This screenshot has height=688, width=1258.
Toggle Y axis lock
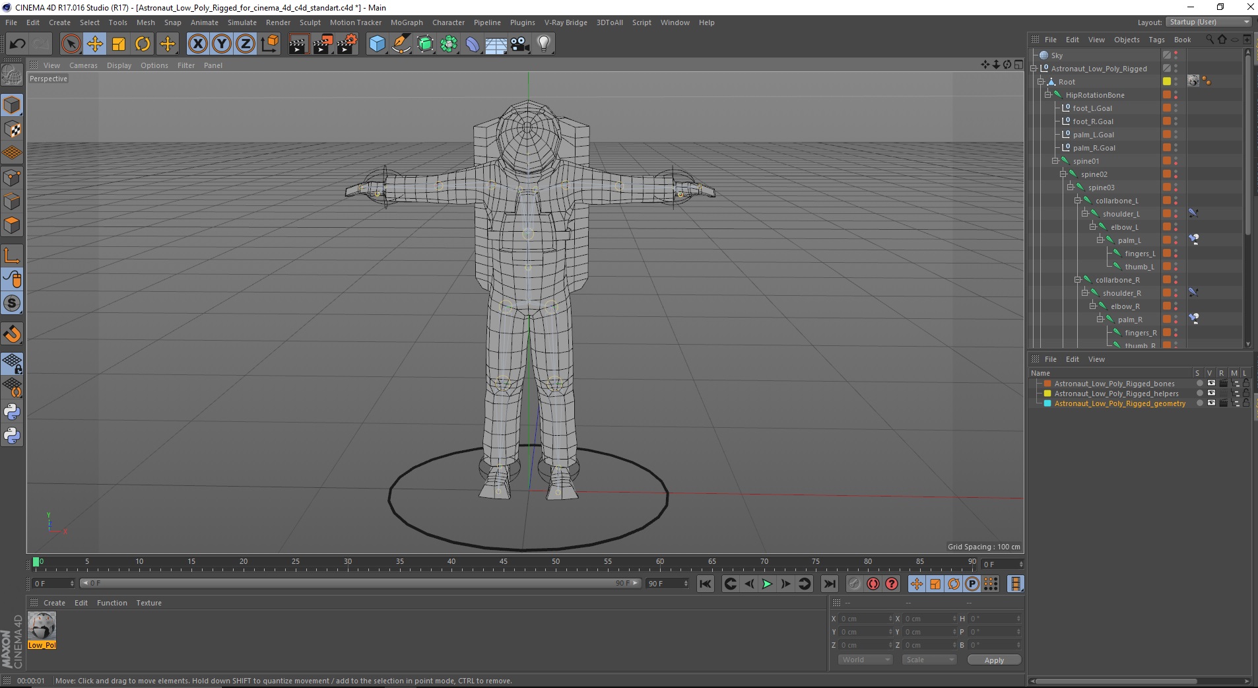click(x=222, y=44)
